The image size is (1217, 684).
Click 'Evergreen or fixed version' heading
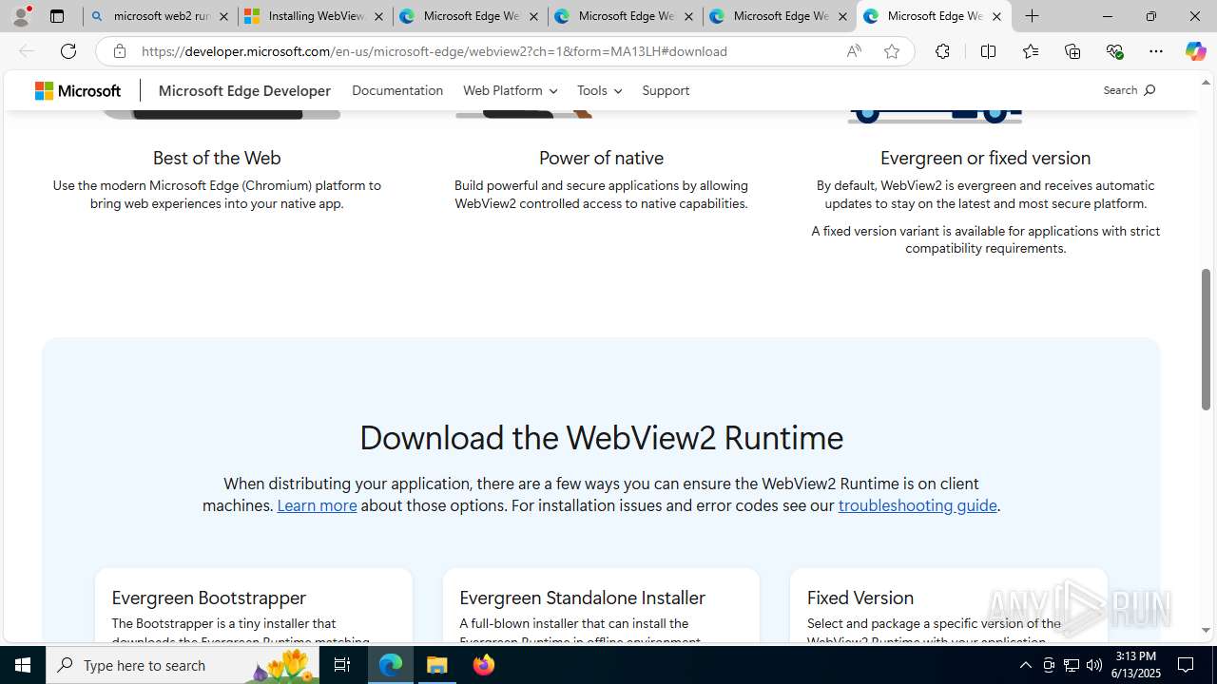(985, 158)
